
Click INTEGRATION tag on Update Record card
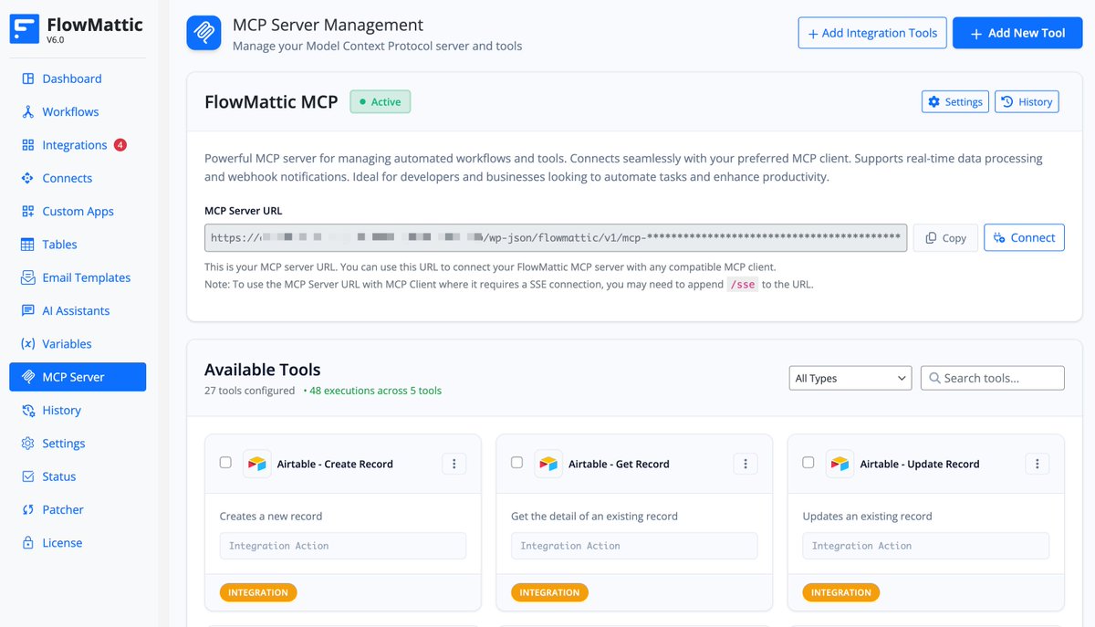coord(841,592)
